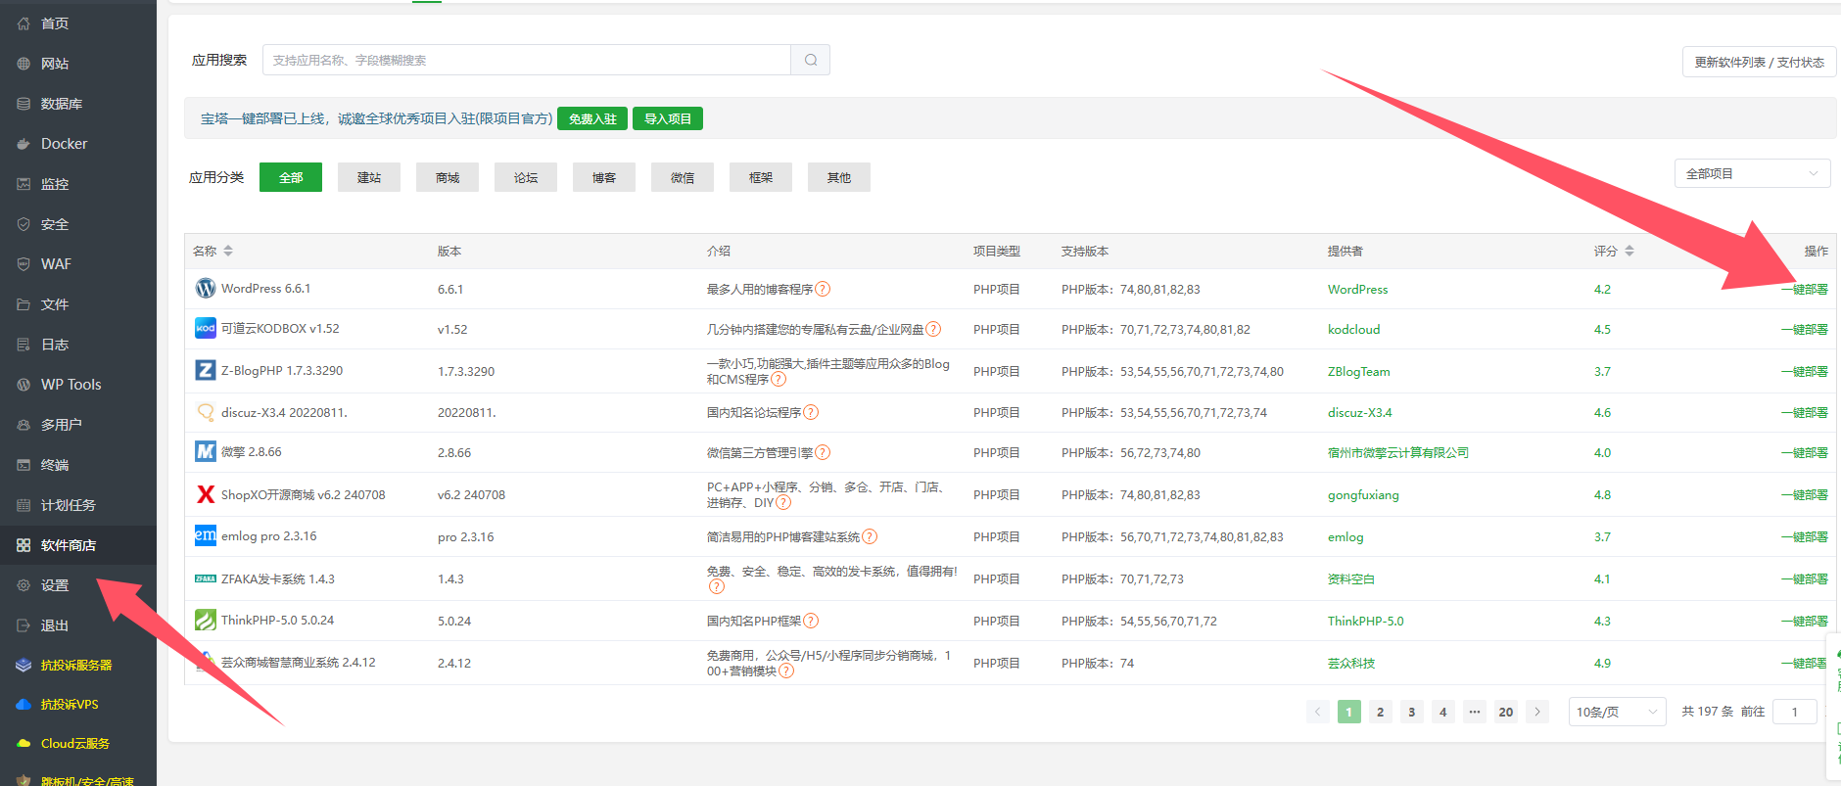The width and height of the screenshot is (1841, 786).
Task: Go to page 20
Action: [1505, 712]
